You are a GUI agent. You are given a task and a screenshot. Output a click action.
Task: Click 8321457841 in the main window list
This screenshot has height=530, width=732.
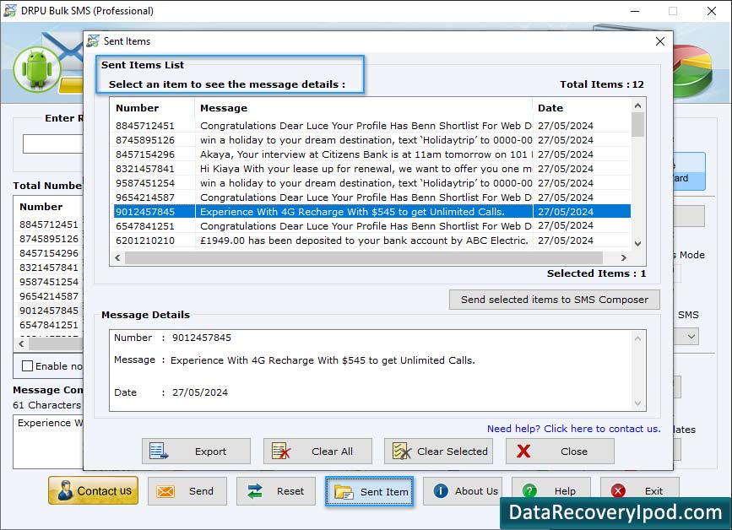(49, 268)
